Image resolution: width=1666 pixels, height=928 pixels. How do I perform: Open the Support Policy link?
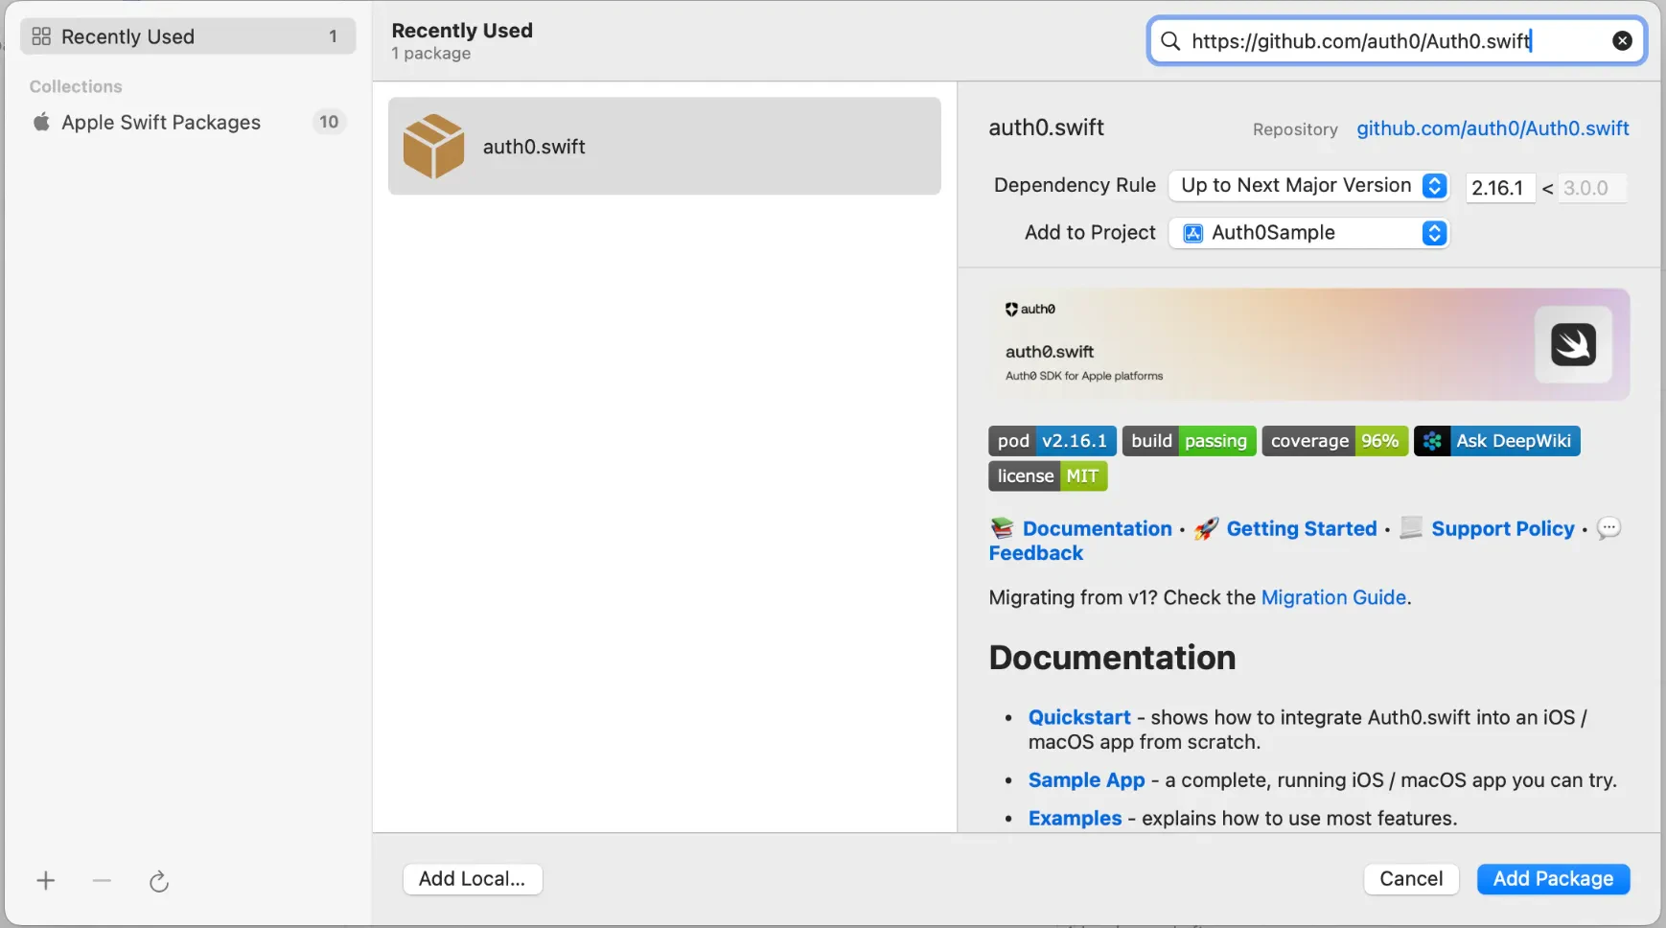[1502, 528]
